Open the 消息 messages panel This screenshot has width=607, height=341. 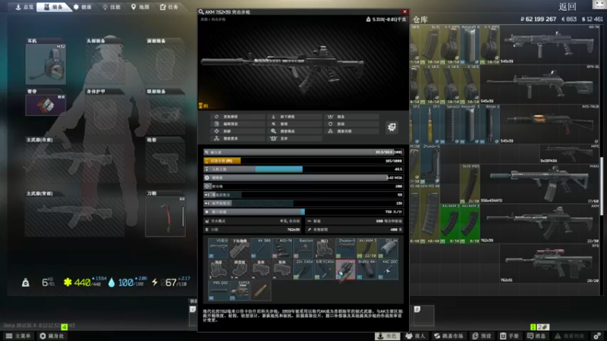click(x=536, y=336)
